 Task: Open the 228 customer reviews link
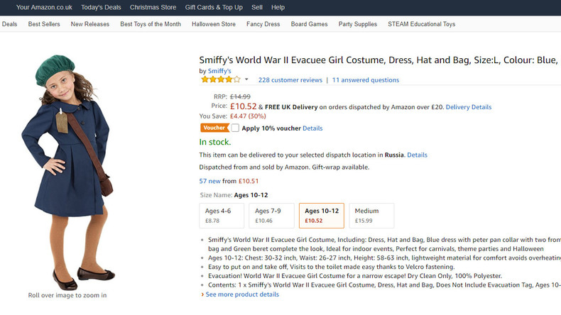[x=290, y=80]
